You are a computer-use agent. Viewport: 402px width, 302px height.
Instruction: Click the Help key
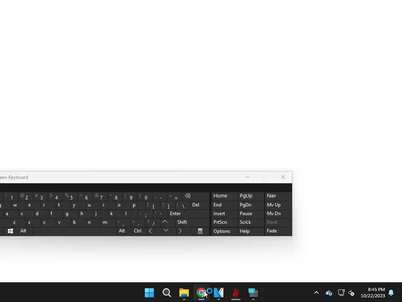pyautogui.click(x=250, y=231)
